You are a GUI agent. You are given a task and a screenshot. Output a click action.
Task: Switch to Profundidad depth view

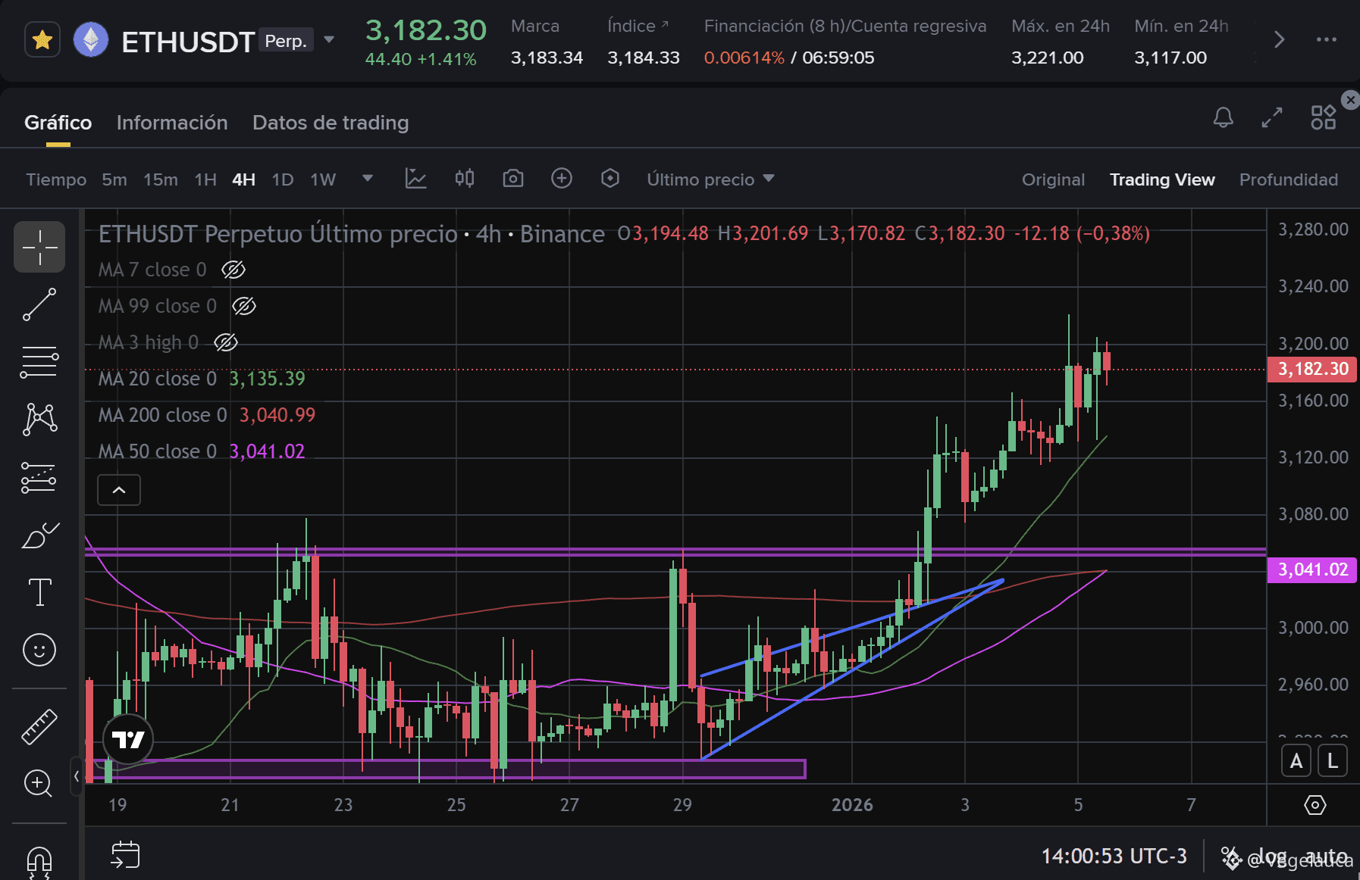(1289, 179)
